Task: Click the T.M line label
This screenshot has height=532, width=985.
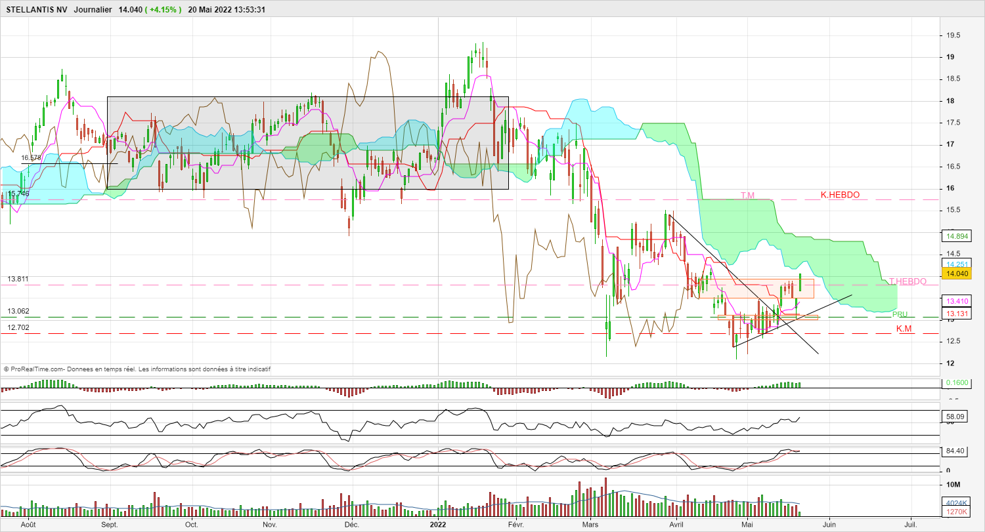Action: point(747,195)
